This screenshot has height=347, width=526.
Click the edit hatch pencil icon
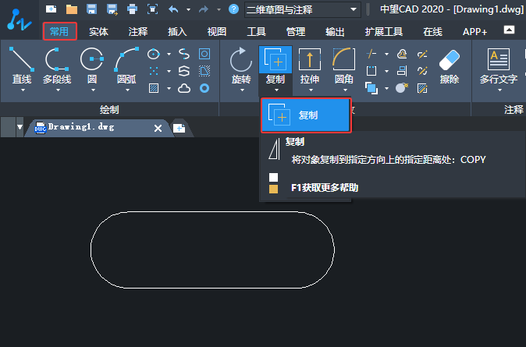click(x=422, y=89)
